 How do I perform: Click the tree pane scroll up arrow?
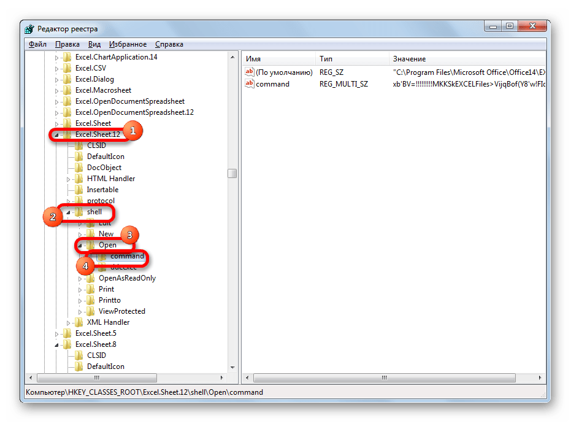(232, 57)
